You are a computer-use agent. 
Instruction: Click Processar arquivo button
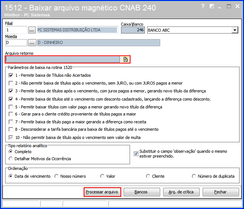pos(102,192)
